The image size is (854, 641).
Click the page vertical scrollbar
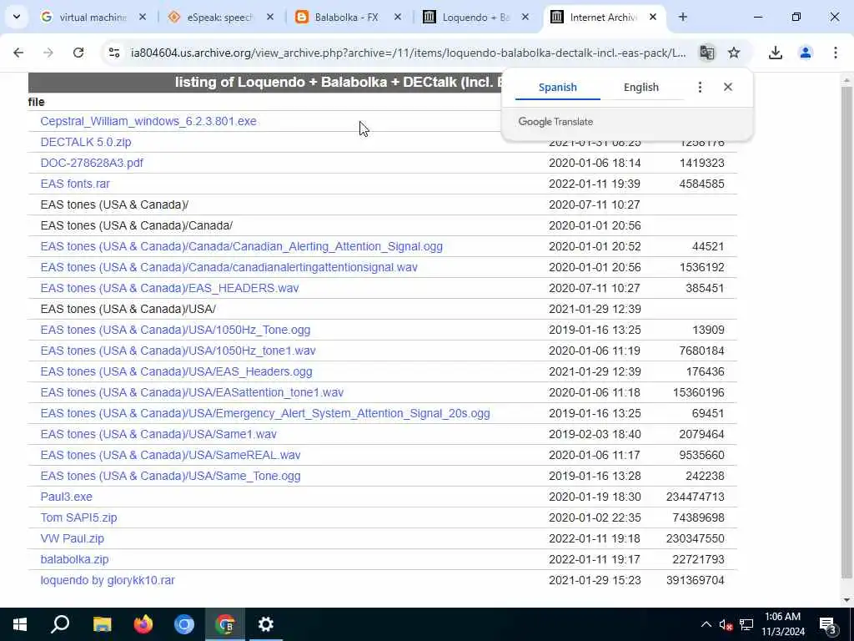point(846,332)
